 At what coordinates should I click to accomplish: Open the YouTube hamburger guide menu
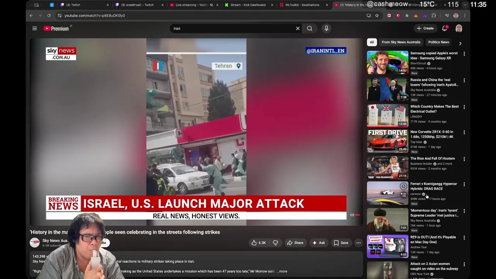[x=34, y=28]
